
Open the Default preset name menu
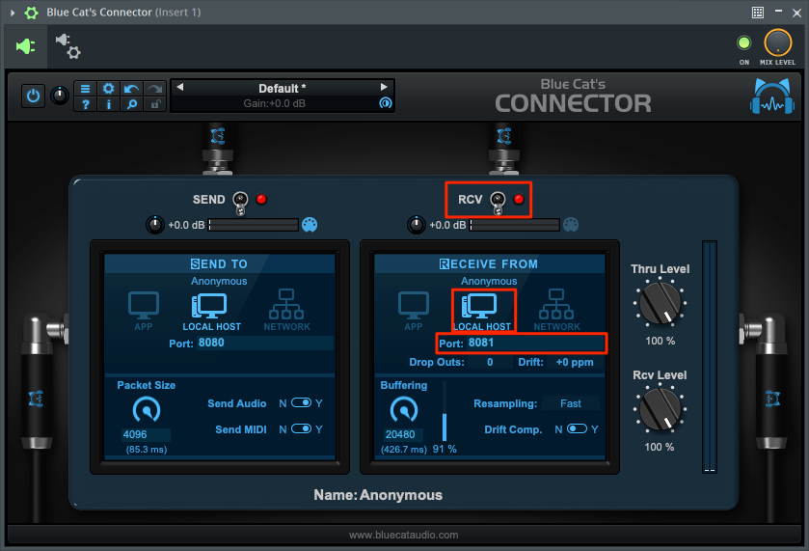[x=282, y=89]
